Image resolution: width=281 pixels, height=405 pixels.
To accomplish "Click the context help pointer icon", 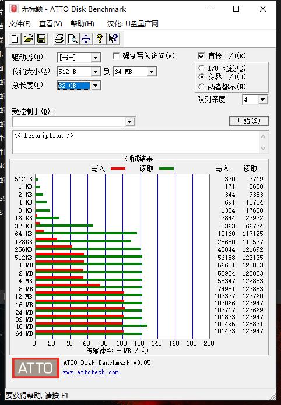I will coord(113,39).
